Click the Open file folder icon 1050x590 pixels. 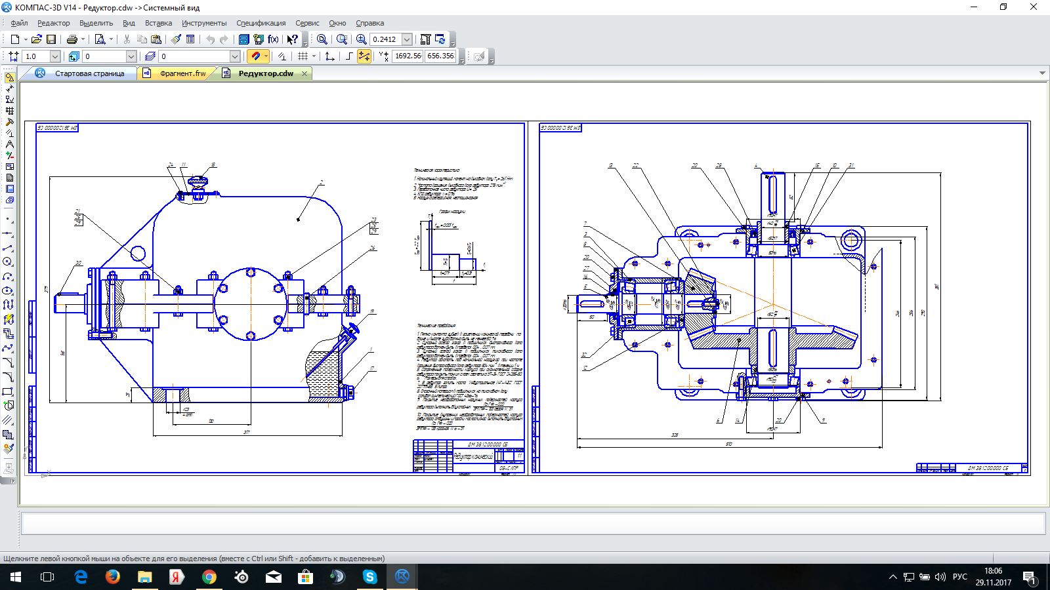(37, 39)
